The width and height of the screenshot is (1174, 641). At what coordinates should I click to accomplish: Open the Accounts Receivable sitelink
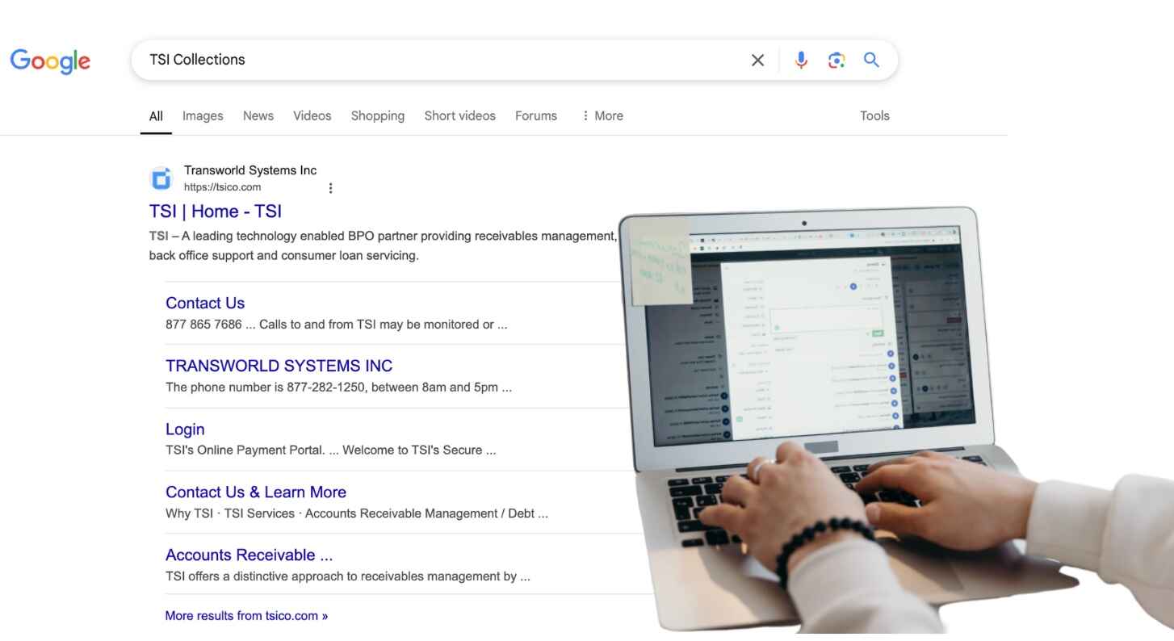249,555
